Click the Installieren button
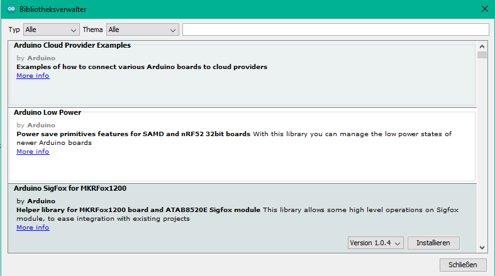Screen dimensions: 495x276 (x=433, y=243)
